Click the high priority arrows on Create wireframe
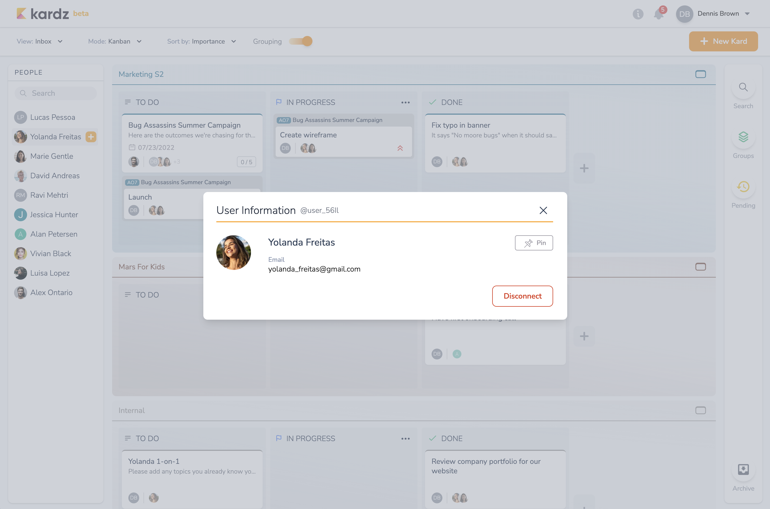This screenshot has height=509, width=770. 400,148
